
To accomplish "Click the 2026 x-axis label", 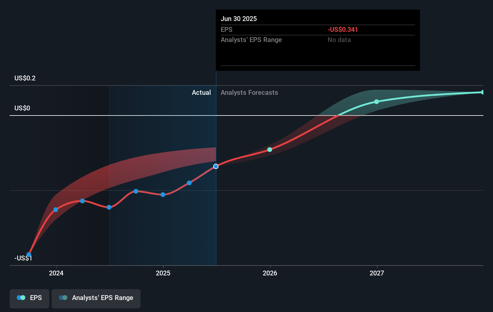I will tap(270, 273).
